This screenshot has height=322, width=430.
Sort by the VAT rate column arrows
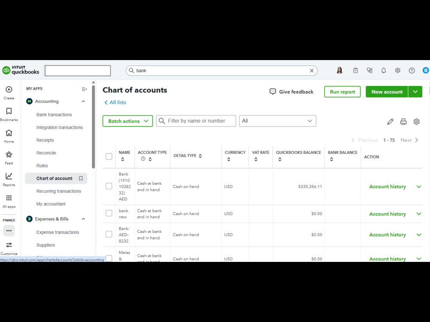click(x=255, y=159)
